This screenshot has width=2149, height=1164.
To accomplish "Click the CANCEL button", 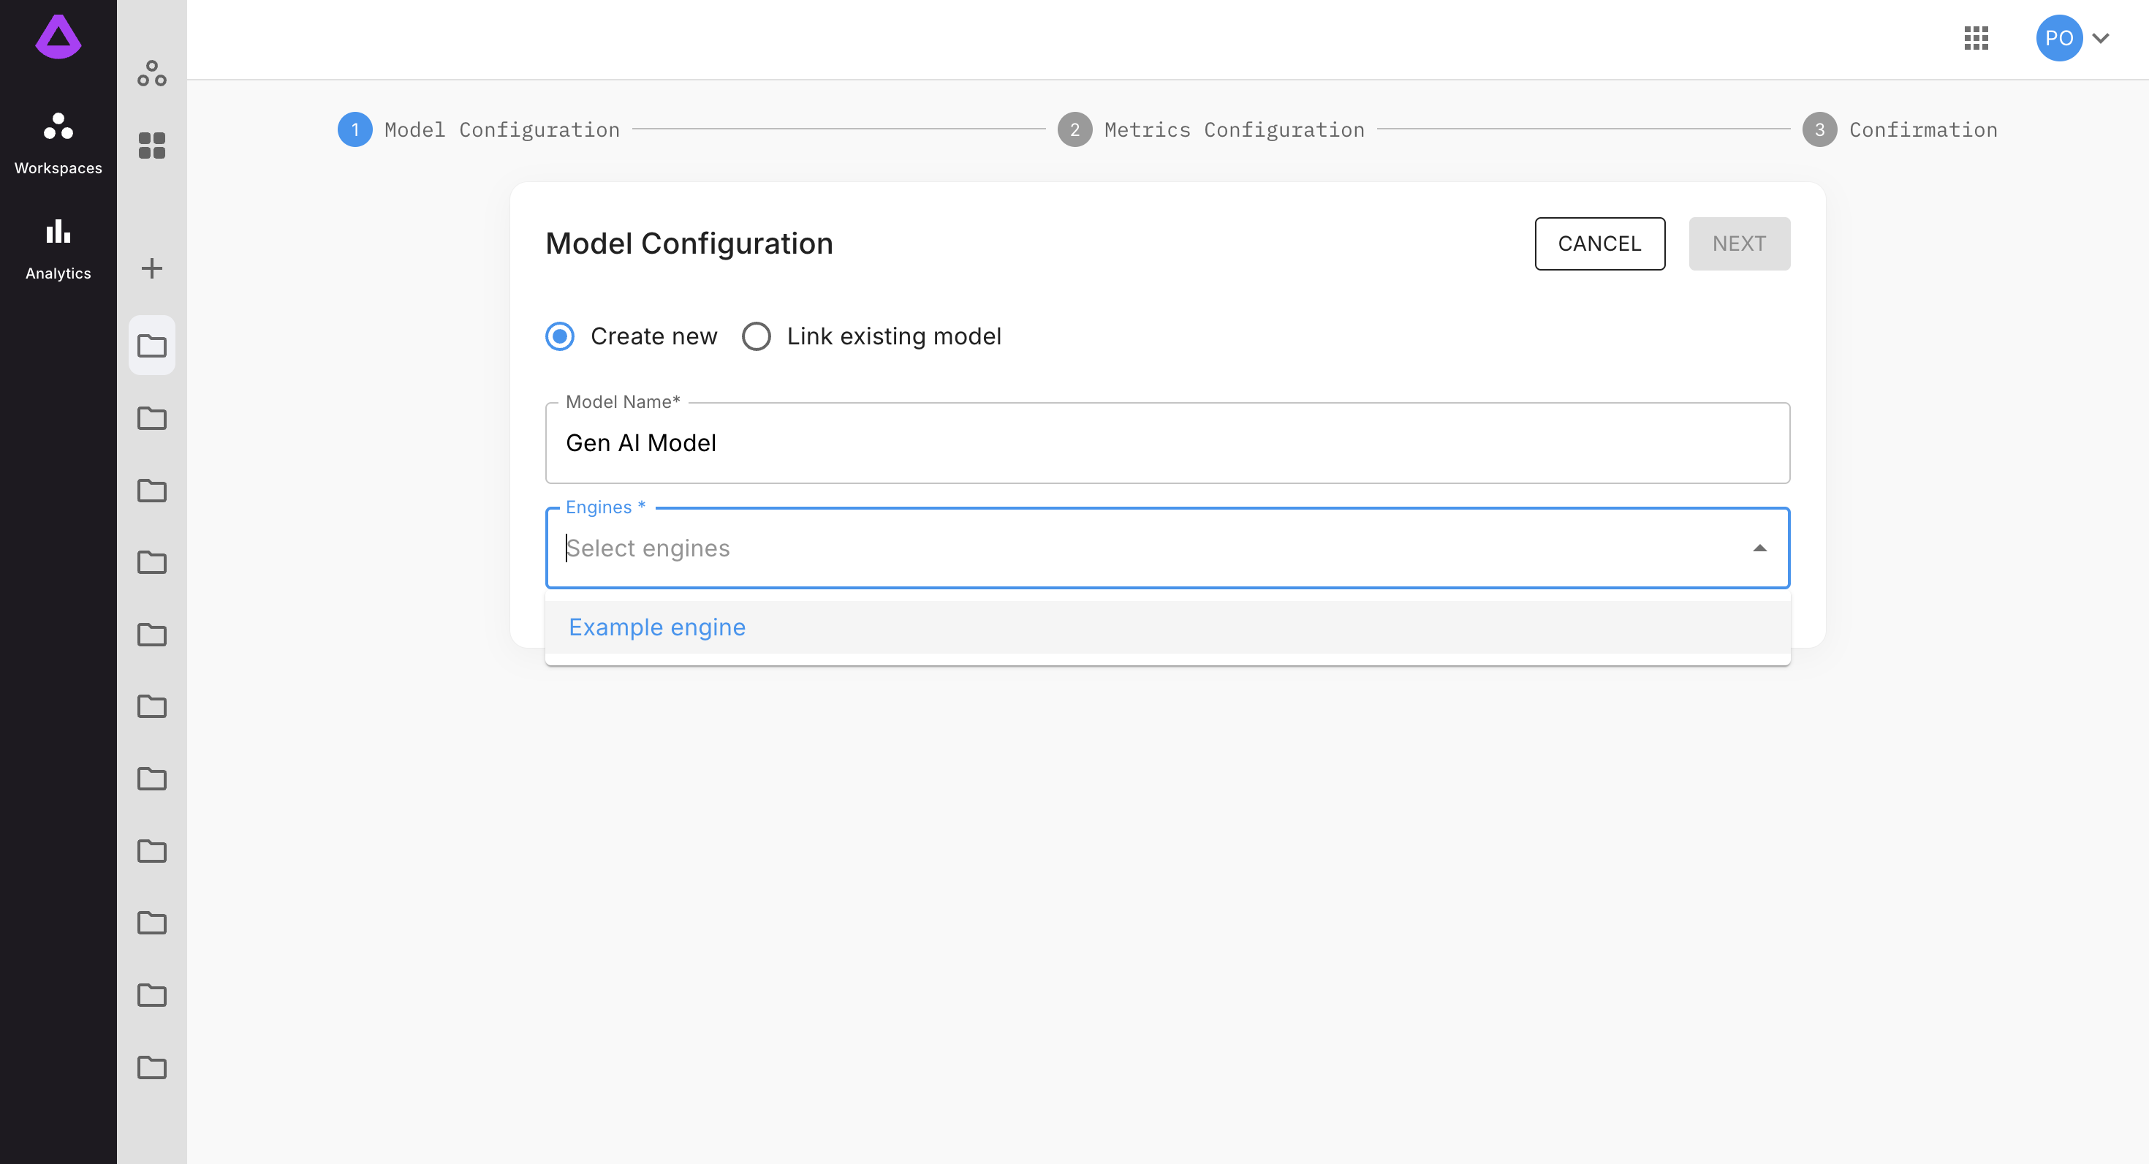I will pos(1599,243).
